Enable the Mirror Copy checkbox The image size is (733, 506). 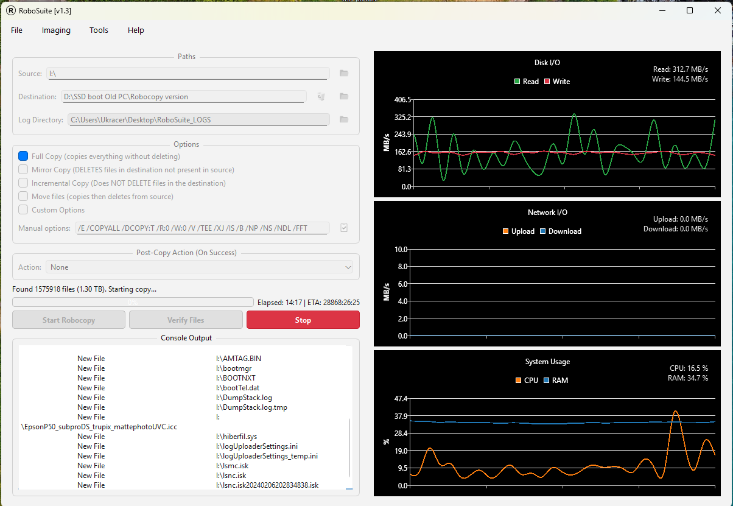23,170
